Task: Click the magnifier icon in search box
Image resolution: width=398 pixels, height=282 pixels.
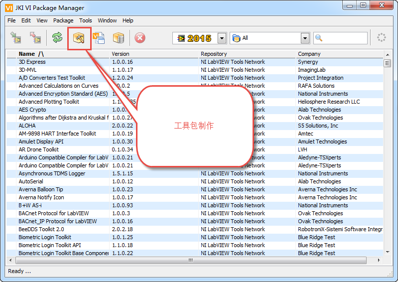Action: [319, 38]
